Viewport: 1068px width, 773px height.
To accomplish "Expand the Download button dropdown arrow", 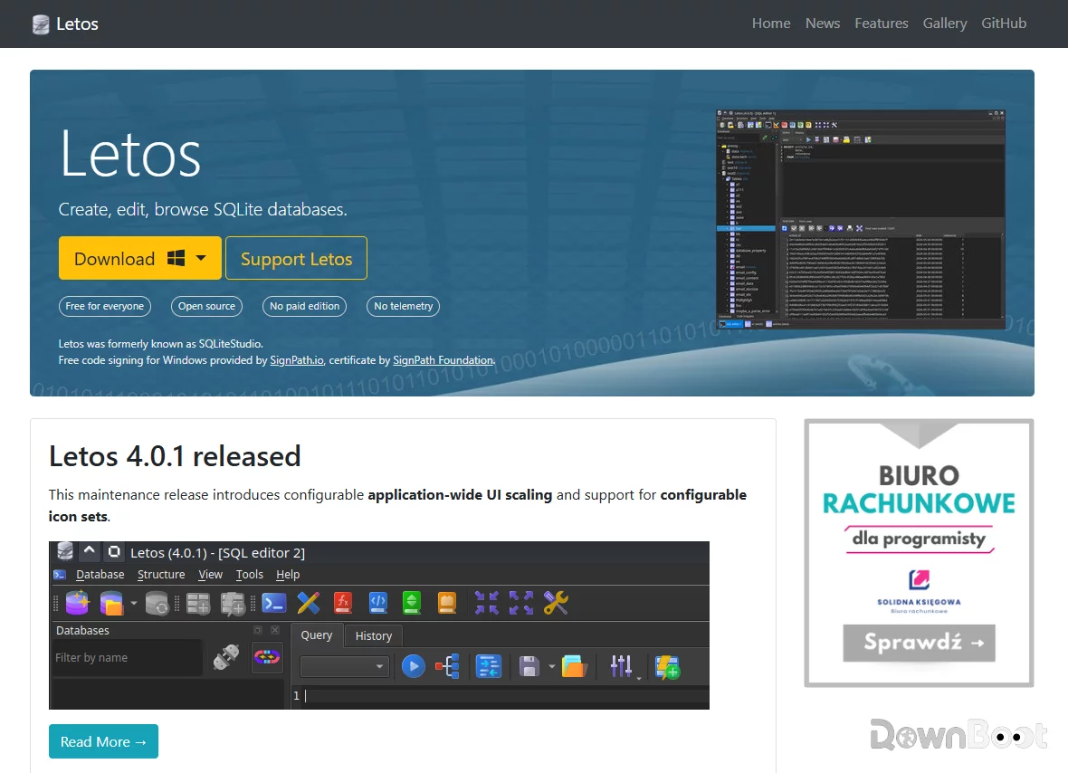I will (201, 258).
